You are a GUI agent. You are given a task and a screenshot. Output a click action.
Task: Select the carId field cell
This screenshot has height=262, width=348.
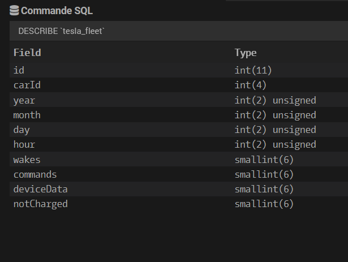(x=27, y=85)
